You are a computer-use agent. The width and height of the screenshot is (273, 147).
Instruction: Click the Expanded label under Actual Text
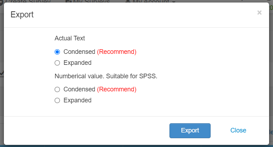tap(77, 63)
